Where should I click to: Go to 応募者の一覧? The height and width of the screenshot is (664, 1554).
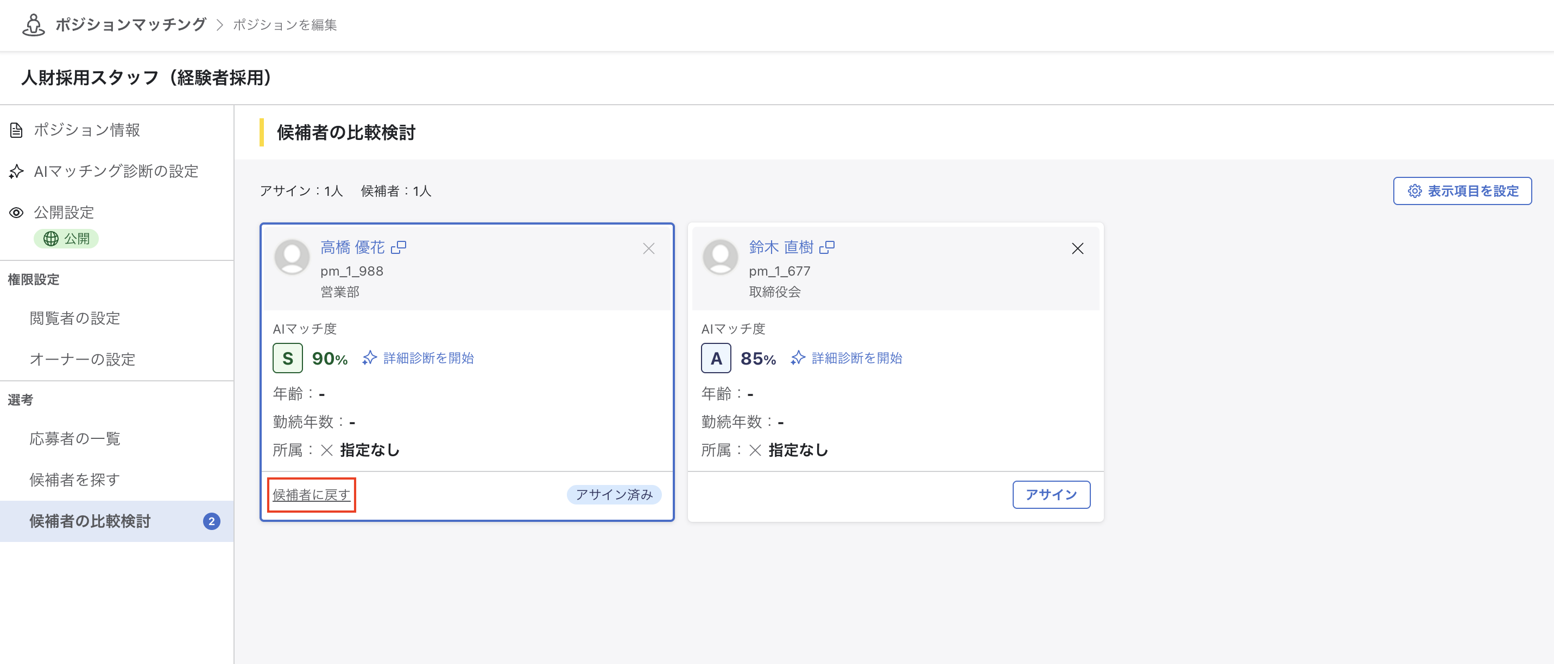point(75,439)
